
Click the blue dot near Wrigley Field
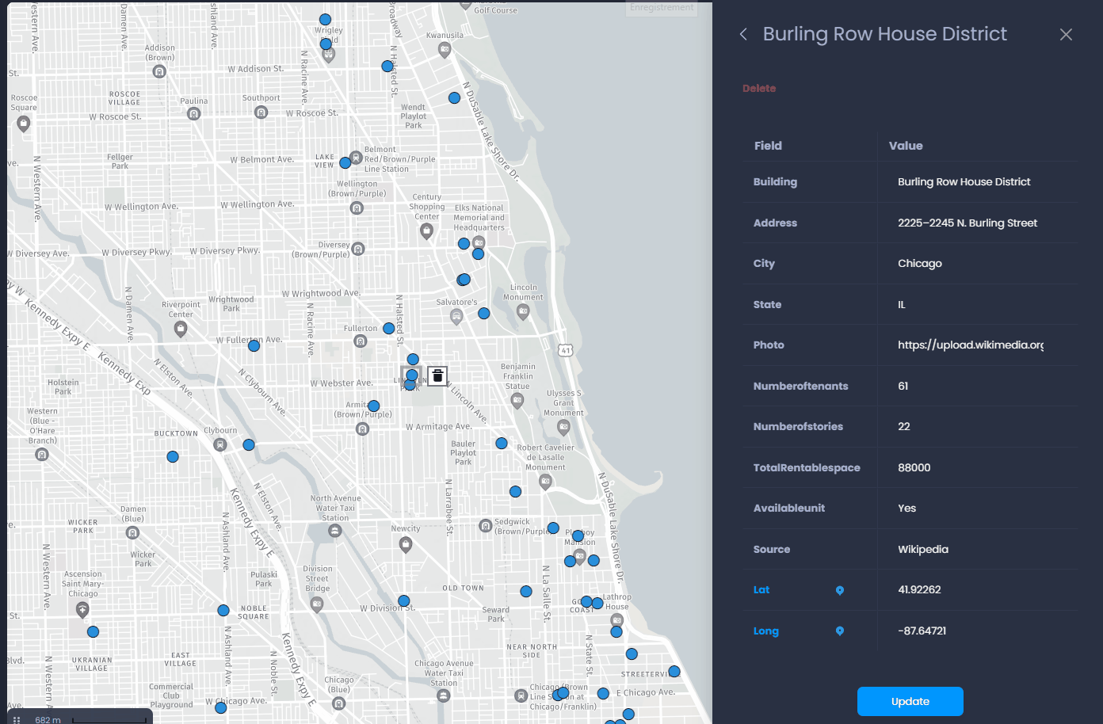tap(326, 44)
